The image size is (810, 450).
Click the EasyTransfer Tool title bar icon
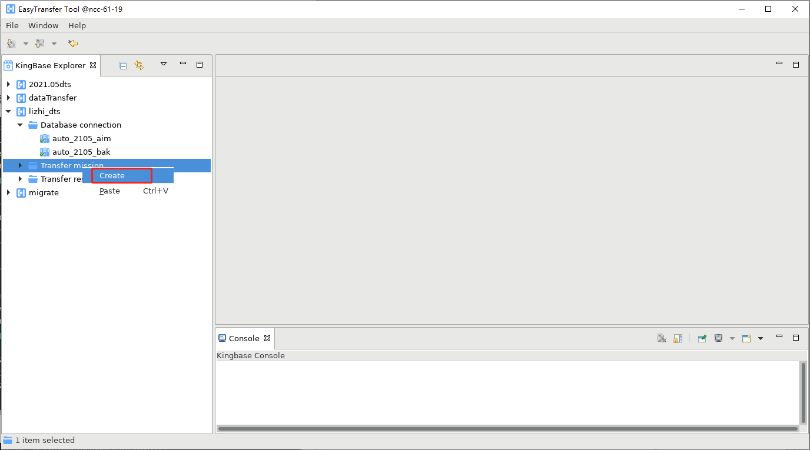[x=10, y=9]
